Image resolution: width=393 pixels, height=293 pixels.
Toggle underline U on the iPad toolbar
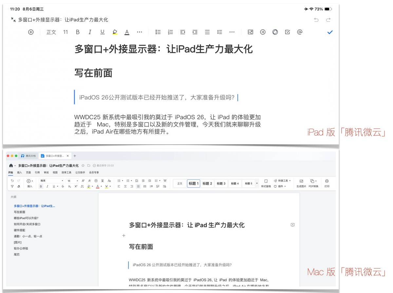click(103, 32)
